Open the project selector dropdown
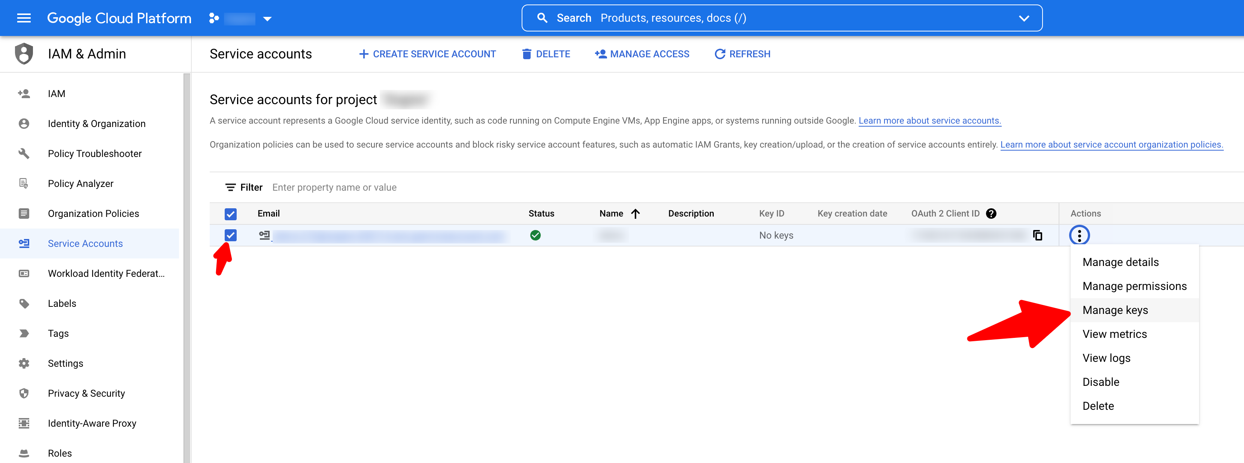1244x463 pixels. 267,19
